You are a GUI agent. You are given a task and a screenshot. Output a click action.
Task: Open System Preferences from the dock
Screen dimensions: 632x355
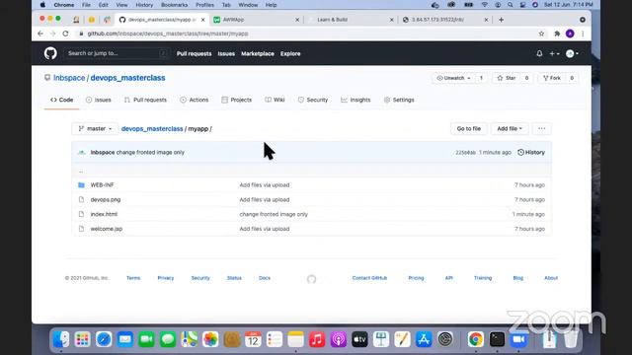[x=445, y=339]
